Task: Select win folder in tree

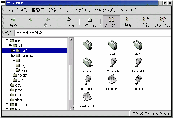Action: click(18, 80)
